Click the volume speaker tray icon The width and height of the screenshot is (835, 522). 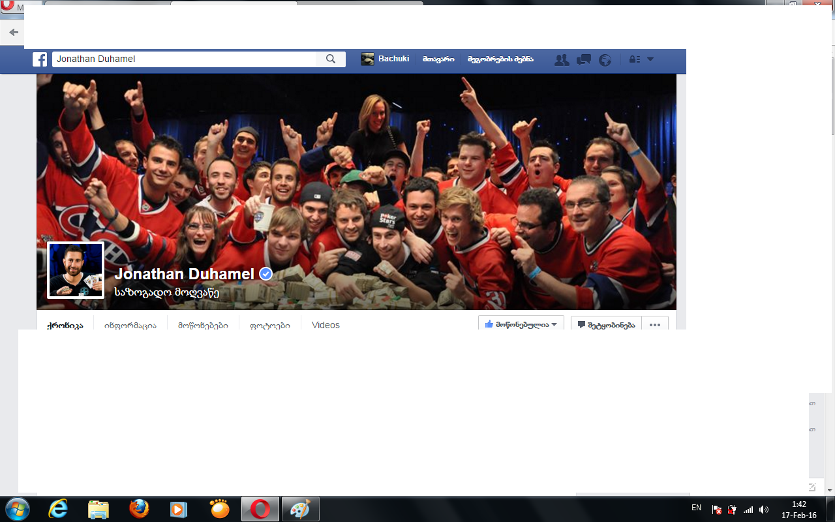pos(764,510)
